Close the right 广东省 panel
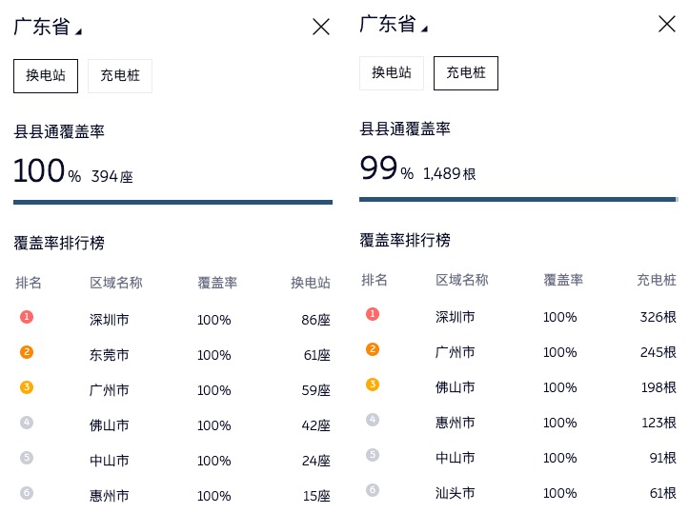 (x=667, y=24)
